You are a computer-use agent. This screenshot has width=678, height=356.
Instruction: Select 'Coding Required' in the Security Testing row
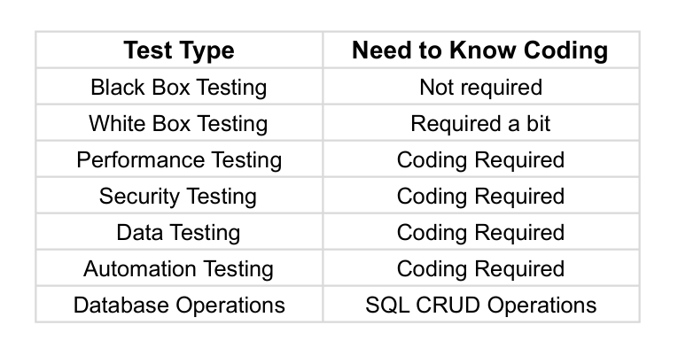point(479,197)
